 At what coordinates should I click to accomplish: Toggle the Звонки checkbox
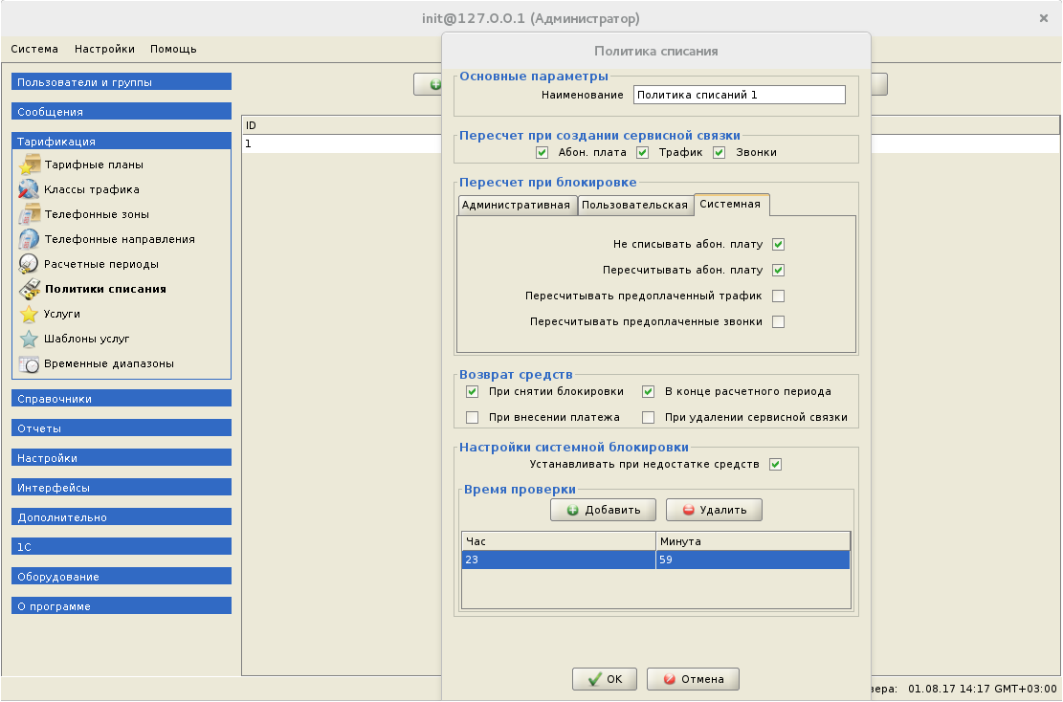tap(720, 152)
